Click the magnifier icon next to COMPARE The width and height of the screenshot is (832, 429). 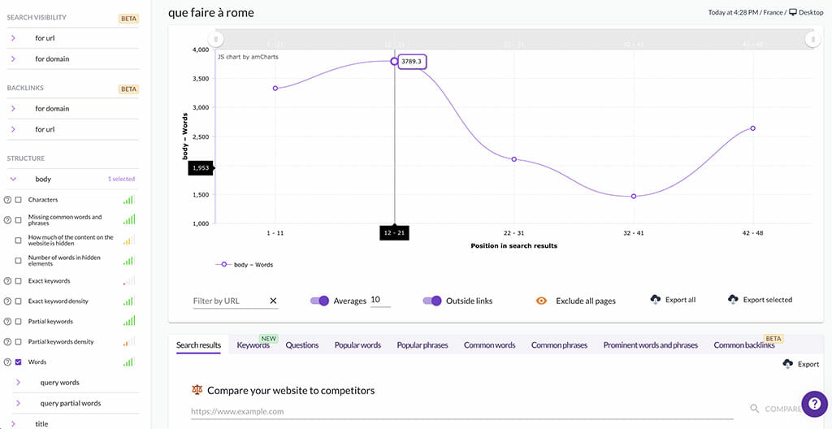tap(755, 409)
